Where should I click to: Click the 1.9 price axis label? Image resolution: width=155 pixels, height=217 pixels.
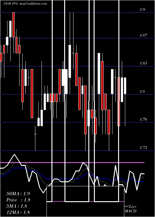[142, 10]
